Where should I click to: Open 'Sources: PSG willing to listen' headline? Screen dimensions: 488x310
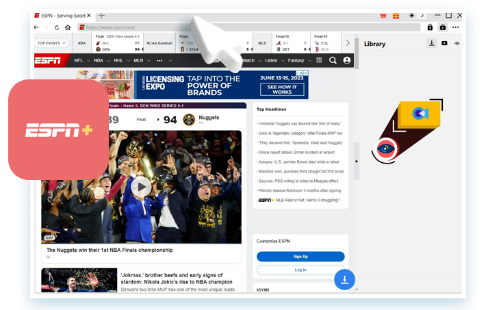pos(298,181)
